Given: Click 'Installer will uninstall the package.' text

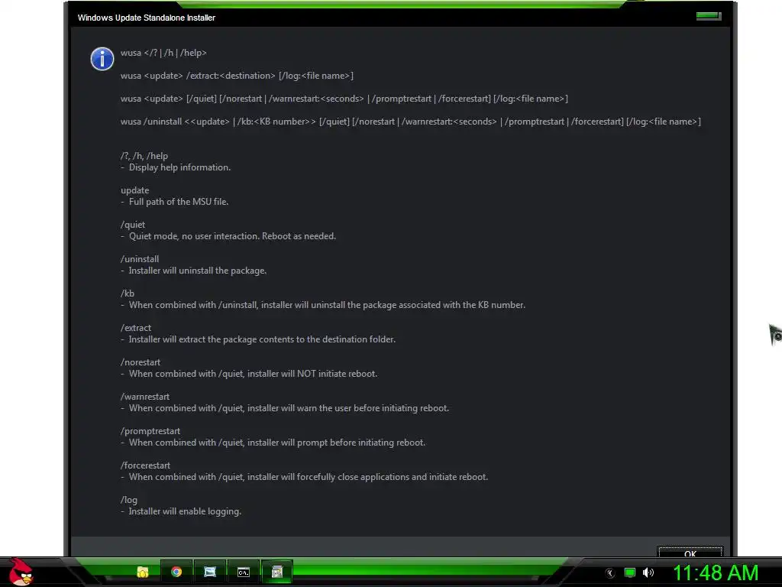Looking at the screenshot, I should [198, 271].
